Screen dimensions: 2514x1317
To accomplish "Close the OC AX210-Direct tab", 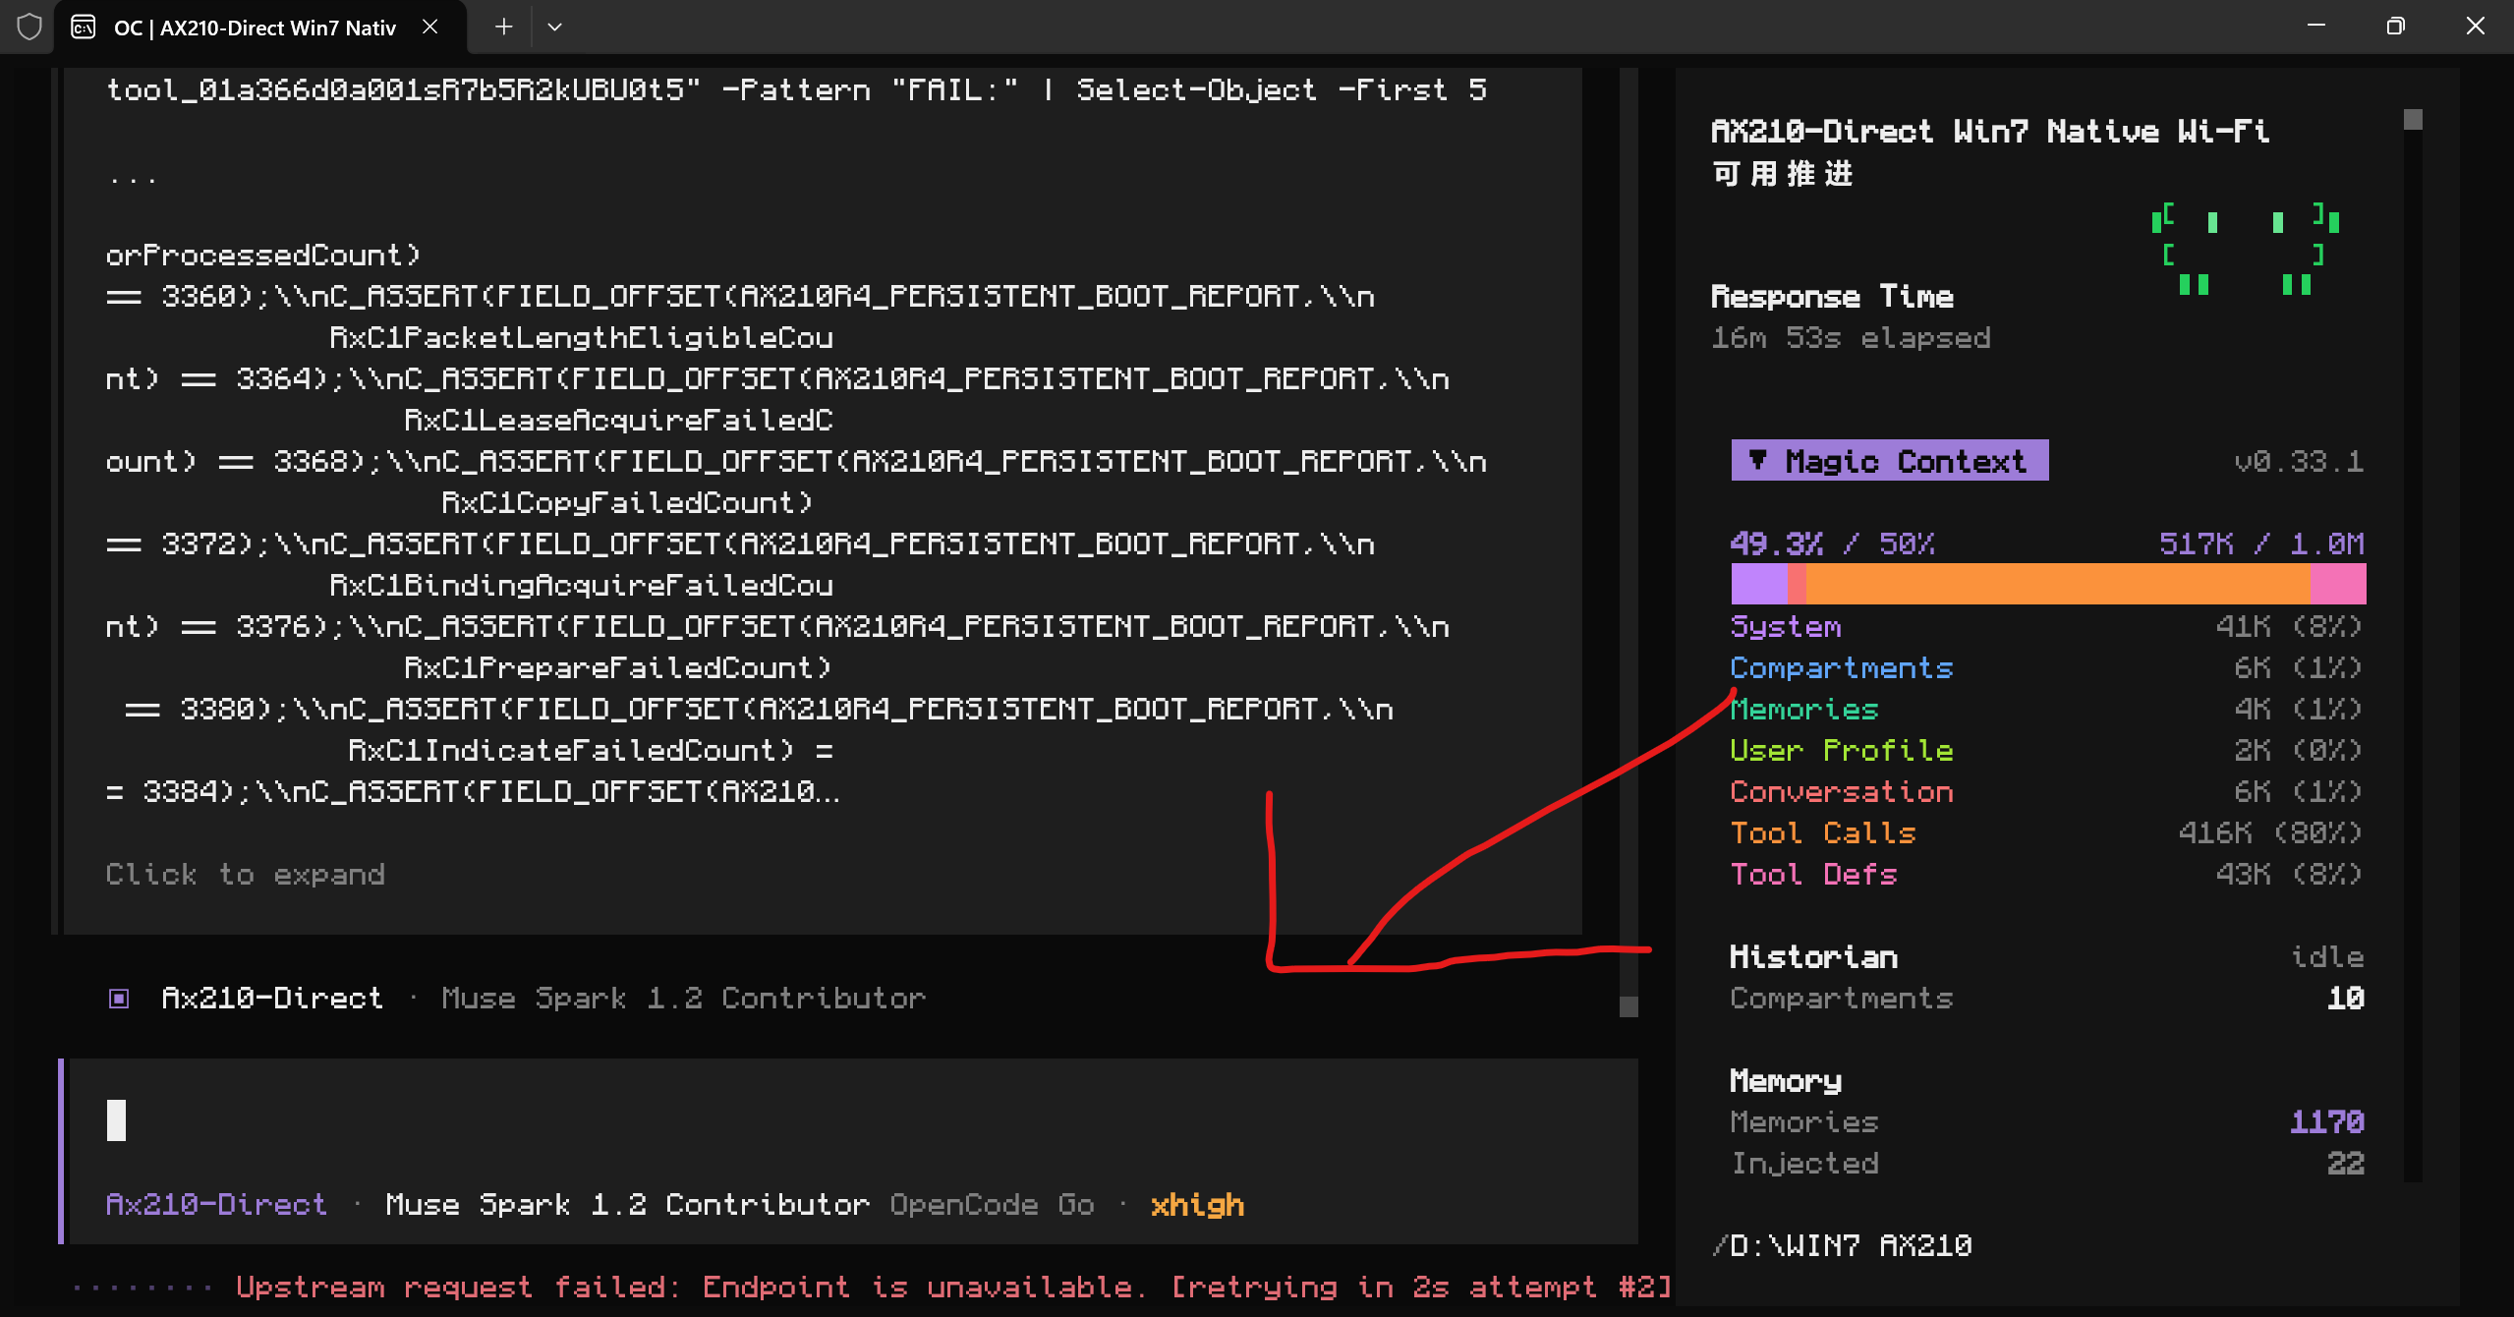I will coord(429,27).
